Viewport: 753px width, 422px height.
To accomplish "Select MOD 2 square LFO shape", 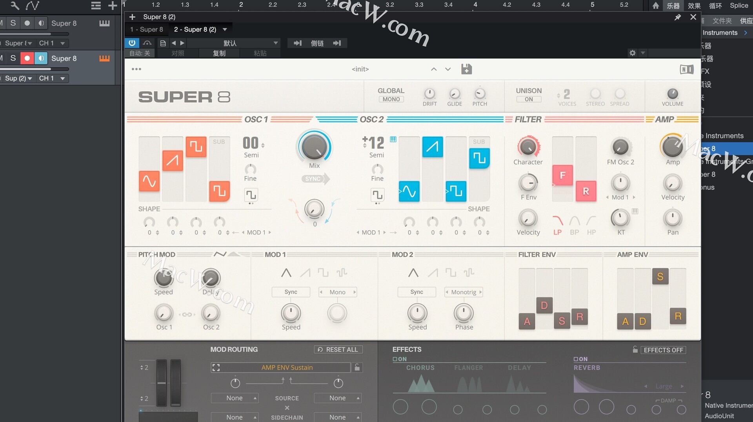I will [451, 273].
